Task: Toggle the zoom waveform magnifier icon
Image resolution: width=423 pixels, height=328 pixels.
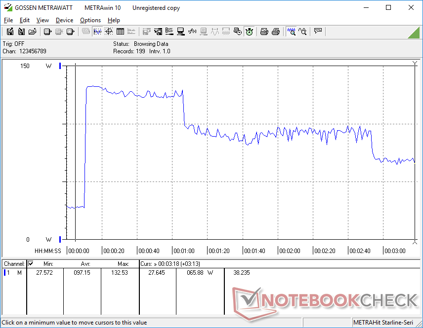Action: click(291, 32)
